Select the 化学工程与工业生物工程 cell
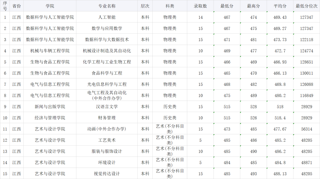The image size is (320, 179). click(107, 62)
